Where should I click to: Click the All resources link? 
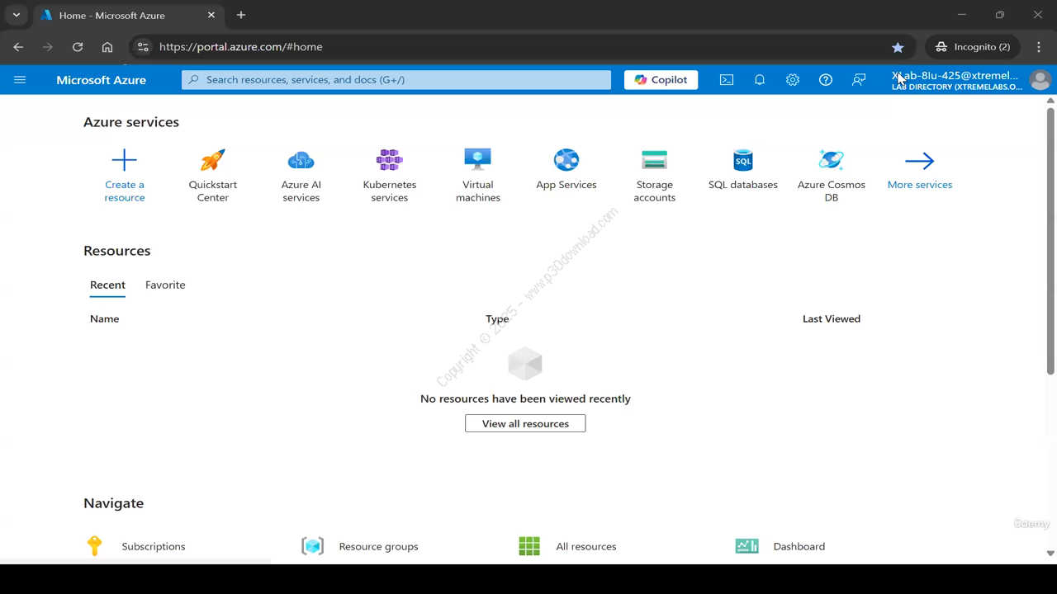[586, 546]
